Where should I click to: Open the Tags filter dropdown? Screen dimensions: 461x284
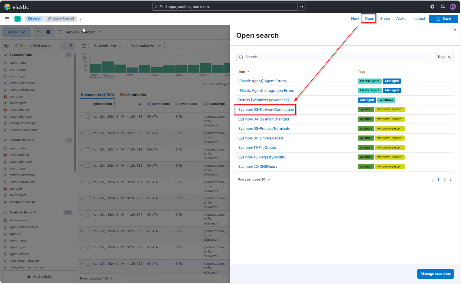[x=444, y=57]
